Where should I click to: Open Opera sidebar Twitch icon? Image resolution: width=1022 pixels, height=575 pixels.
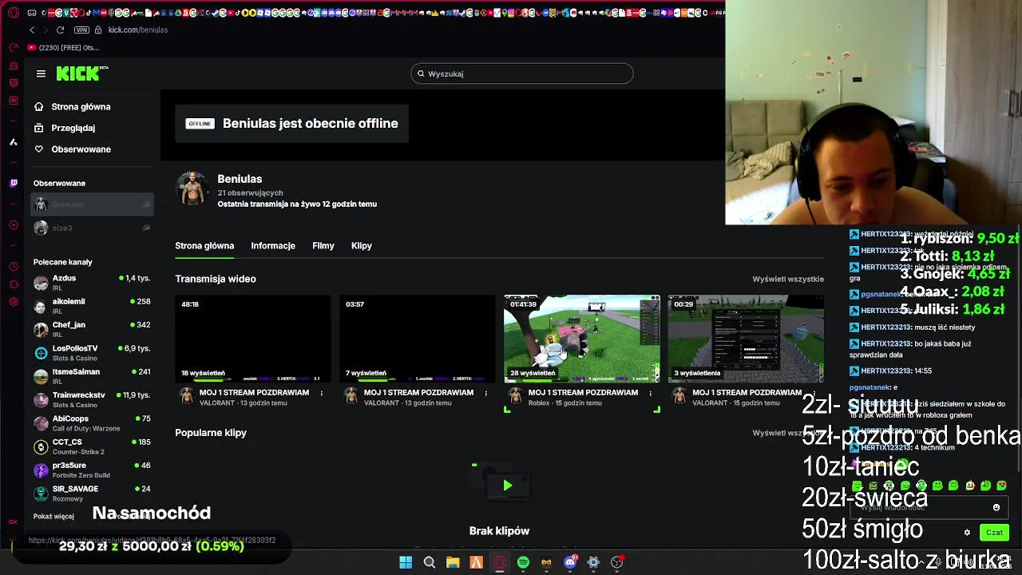click(x=13, y=183)
